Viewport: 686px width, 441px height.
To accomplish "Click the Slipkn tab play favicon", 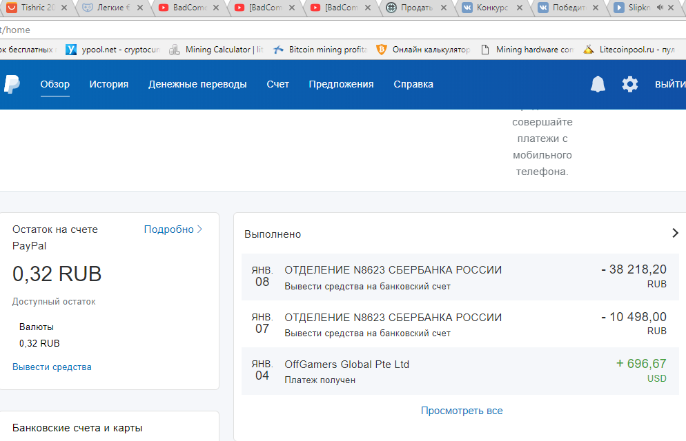I will point(619,8).
